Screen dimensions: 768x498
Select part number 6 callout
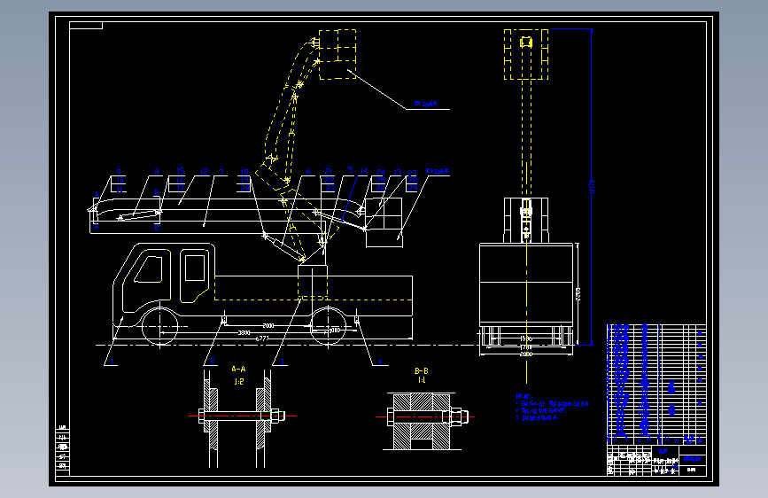(308, 172)
